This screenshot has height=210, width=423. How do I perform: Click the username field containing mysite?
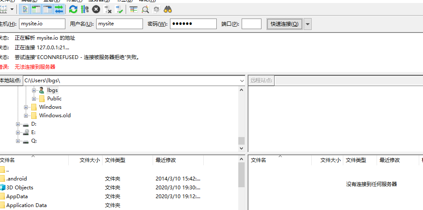pyautogui.click(x=119, y=24)
